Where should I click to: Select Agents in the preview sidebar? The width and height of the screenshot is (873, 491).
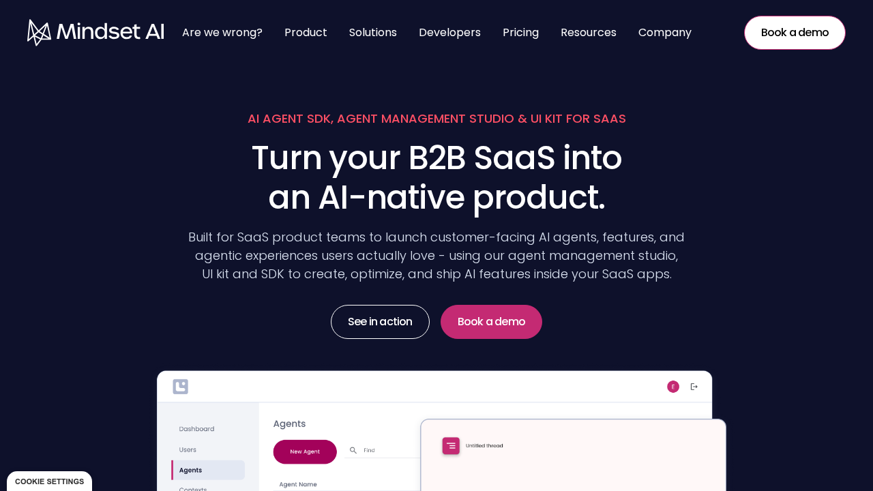click(208, 470)
